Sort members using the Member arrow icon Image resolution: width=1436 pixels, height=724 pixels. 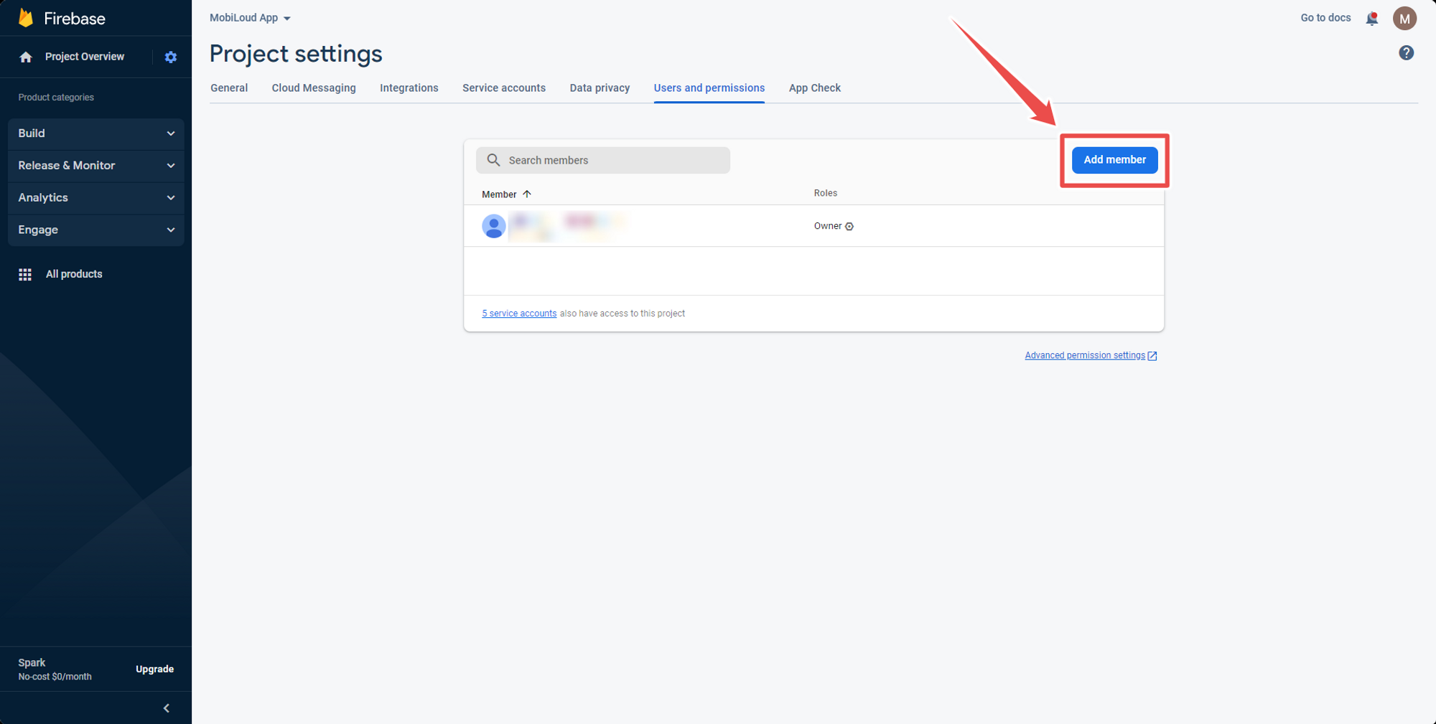point(527,194)
